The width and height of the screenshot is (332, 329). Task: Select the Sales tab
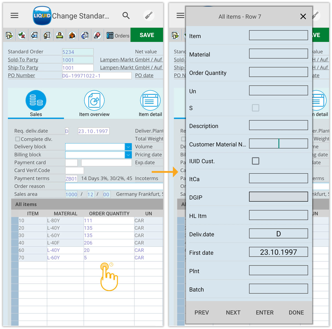pyautogui.click(x=36, y=104)
